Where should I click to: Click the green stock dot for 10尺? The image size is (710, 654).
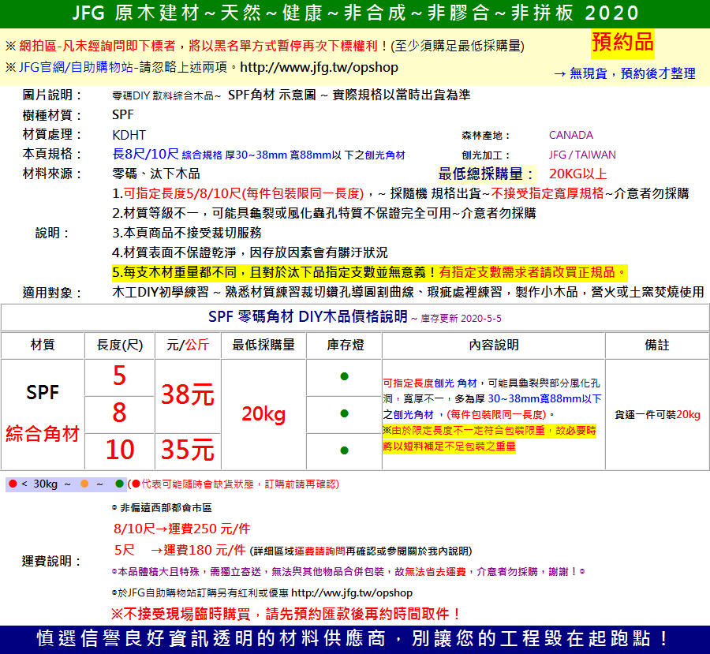tap(344, 450)
